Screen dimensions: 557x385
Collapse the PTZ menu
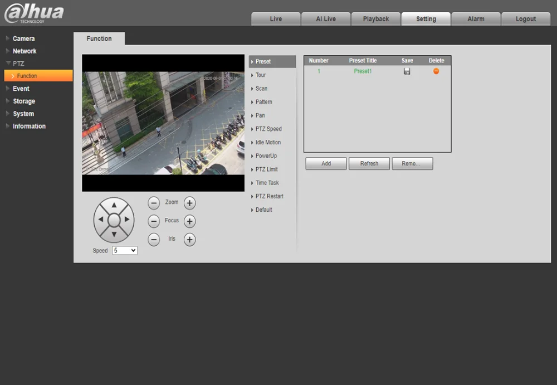click(16, 64)
